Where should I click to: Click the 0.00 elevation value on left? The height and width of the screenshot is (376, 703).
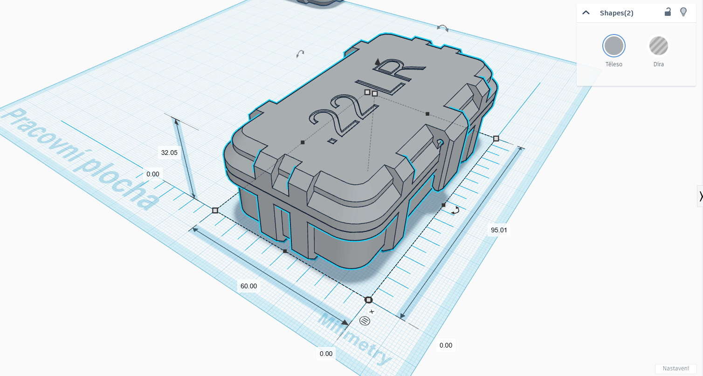pyautogui.click(x=152, y=174)
